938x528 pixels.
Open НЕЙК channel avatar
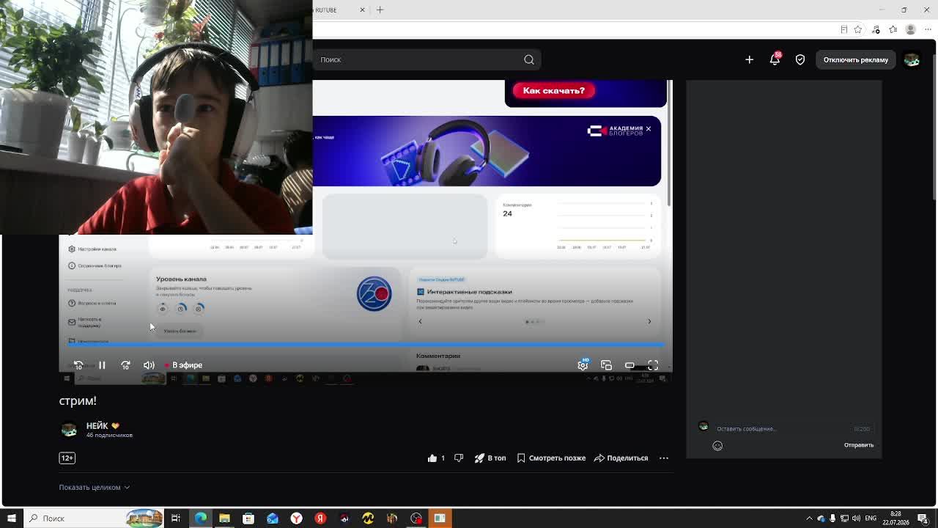click(69, 429)
